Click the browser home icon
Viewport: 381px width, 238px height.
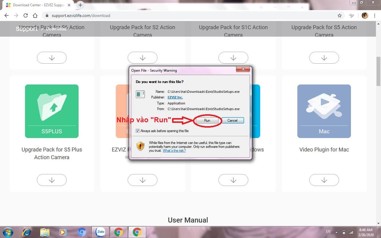(x=35, y=15)
